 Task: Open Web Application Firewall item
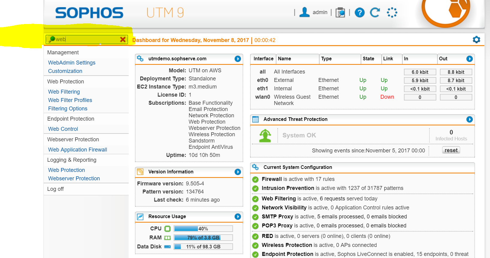[77, 150]
